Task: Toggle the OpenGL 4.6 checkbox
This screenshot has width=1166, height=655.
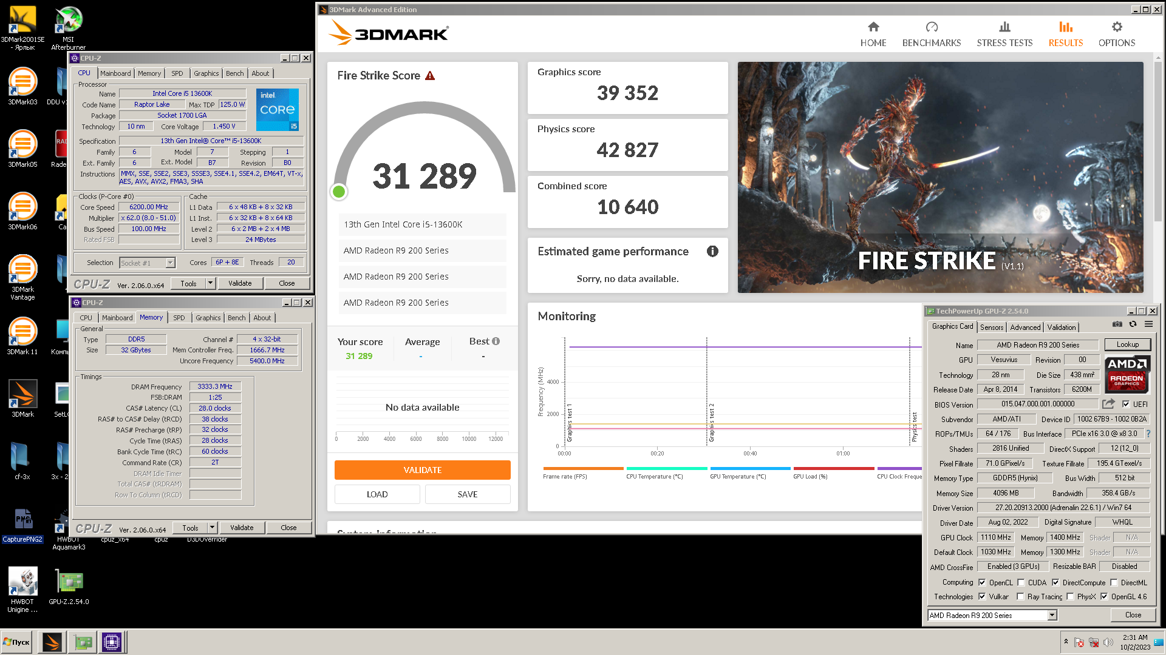Action: 1104,596
